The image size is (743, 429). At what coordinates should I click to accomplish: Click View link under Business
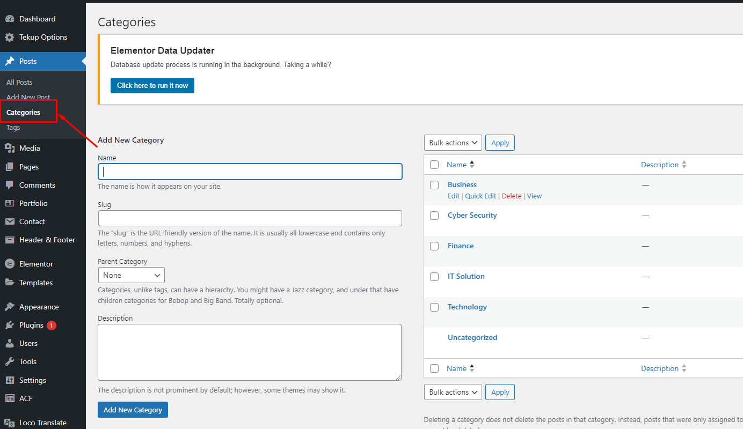(534, 196)
